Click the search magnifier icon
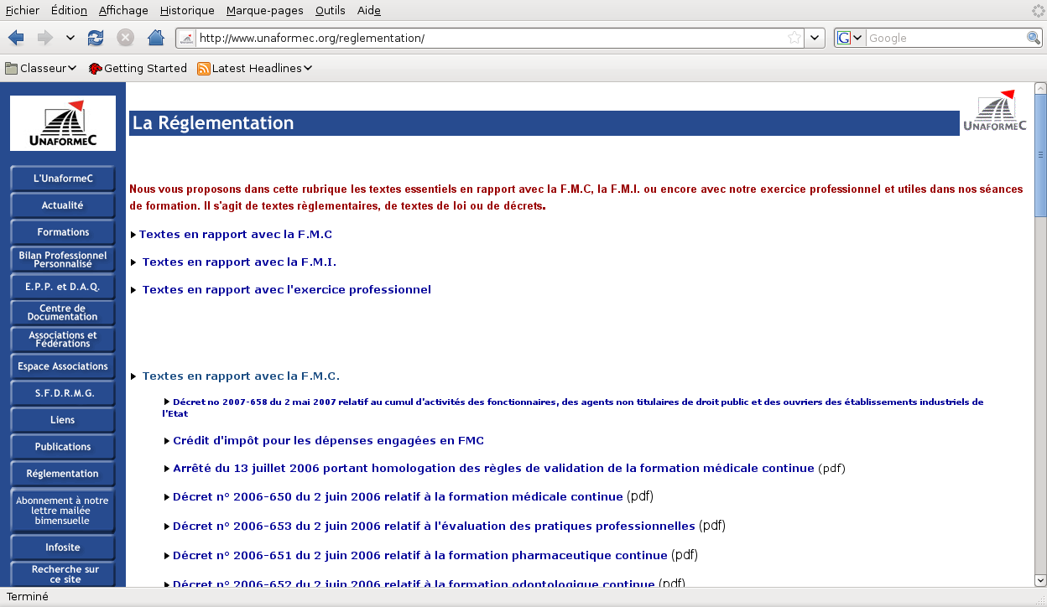Screen dimensions: 1047x607 point(1034,38)
